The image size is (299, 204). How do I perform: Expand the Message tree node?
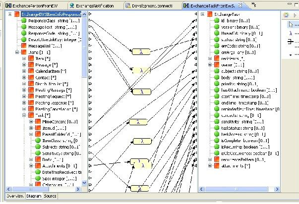[x=24, y=64]
